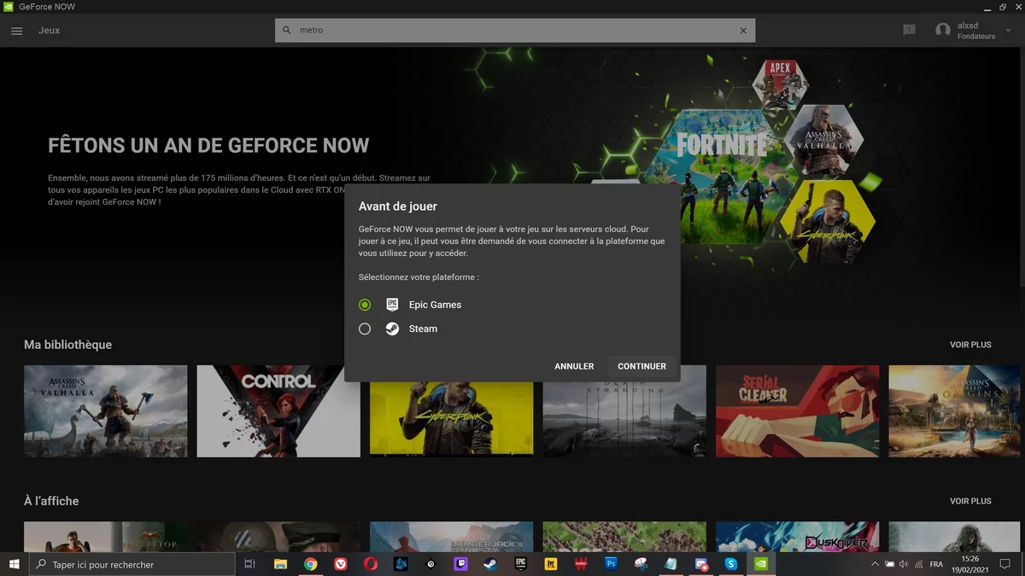
Task: Open Skype from the taskbar
Action: [731, 564]
